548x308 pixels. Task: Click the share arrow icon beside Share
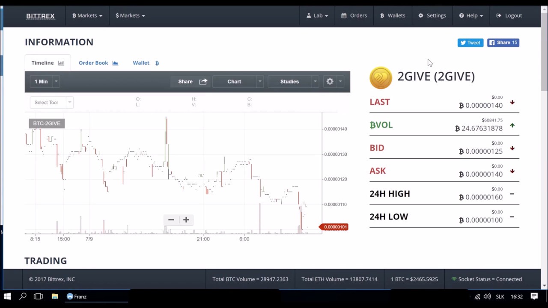[x=203, y=81]
